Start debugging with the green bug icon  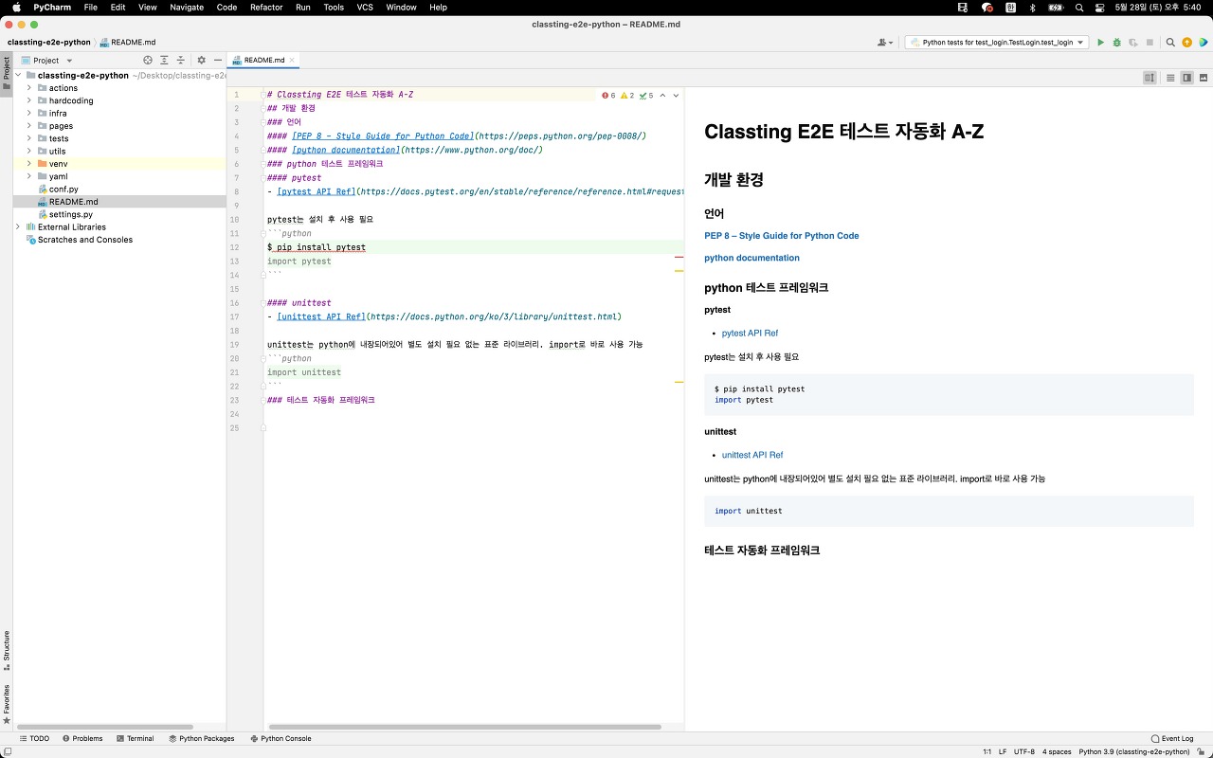click(1116, 43)
